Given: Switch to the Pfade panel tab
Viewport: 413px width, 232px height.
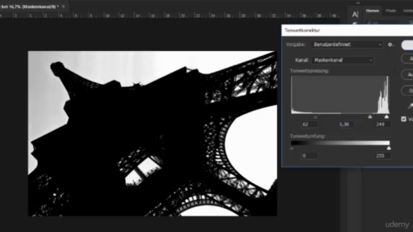Looking at the screenshot, I should 390,11.
